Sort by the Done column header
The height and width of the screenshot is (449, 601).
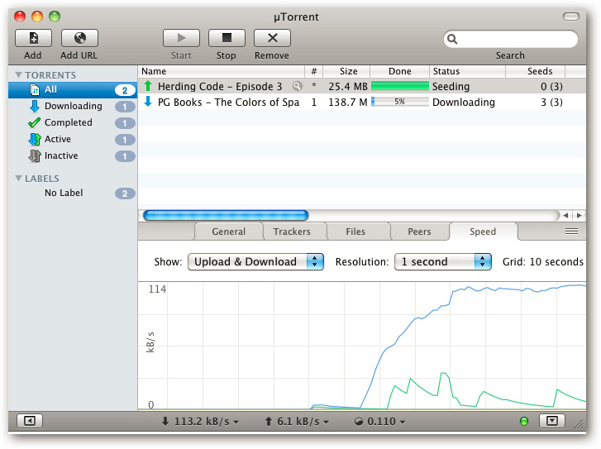(399, 71)
